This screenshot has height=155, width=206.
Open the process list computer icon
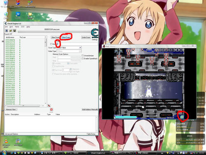click(7, 31)
